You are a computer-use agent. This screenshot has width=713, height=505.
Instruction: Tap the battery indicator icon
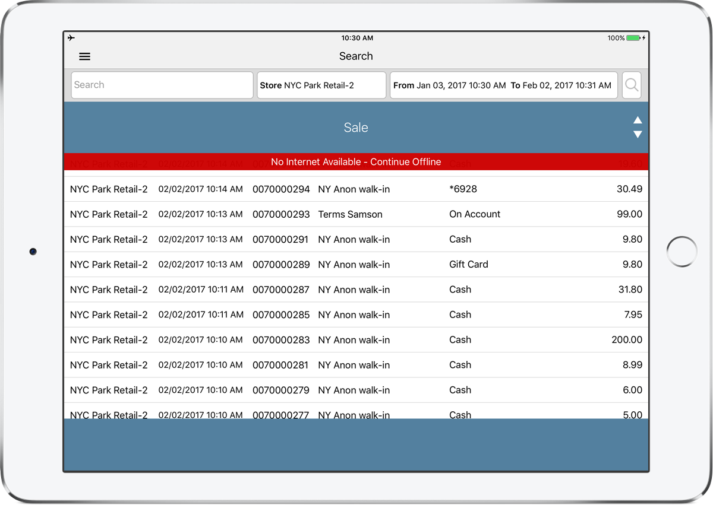[635, 38]
